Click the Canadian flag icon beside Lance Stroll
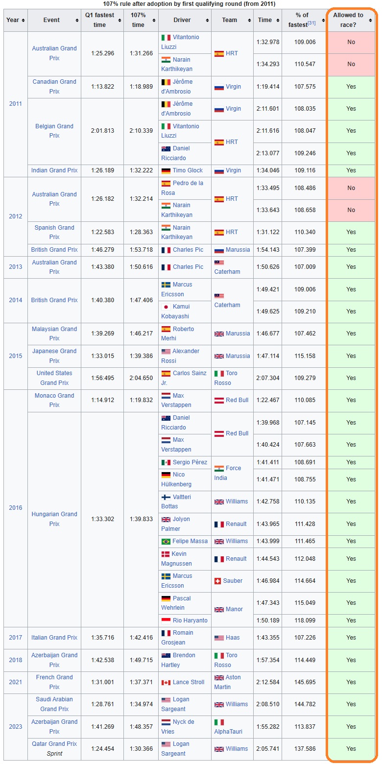This screenshot has height=764, width=382. 166,682
